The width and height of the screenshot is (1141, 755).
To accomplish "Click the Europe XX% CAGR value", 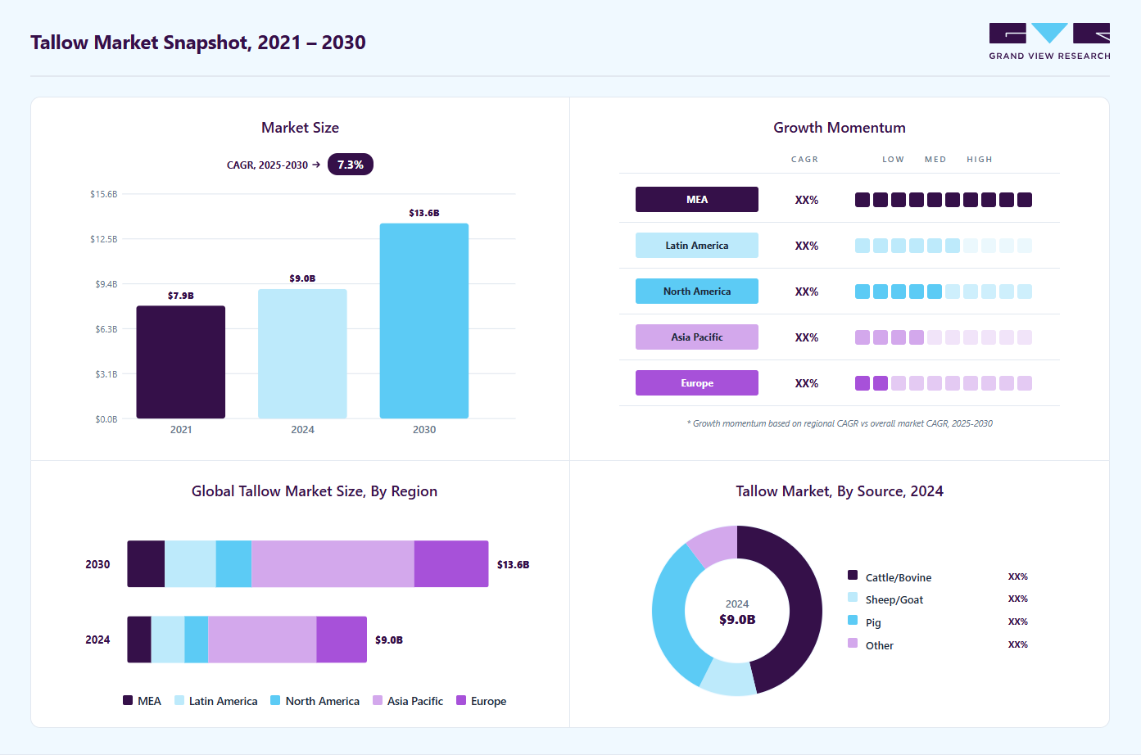I will (807, 383).
